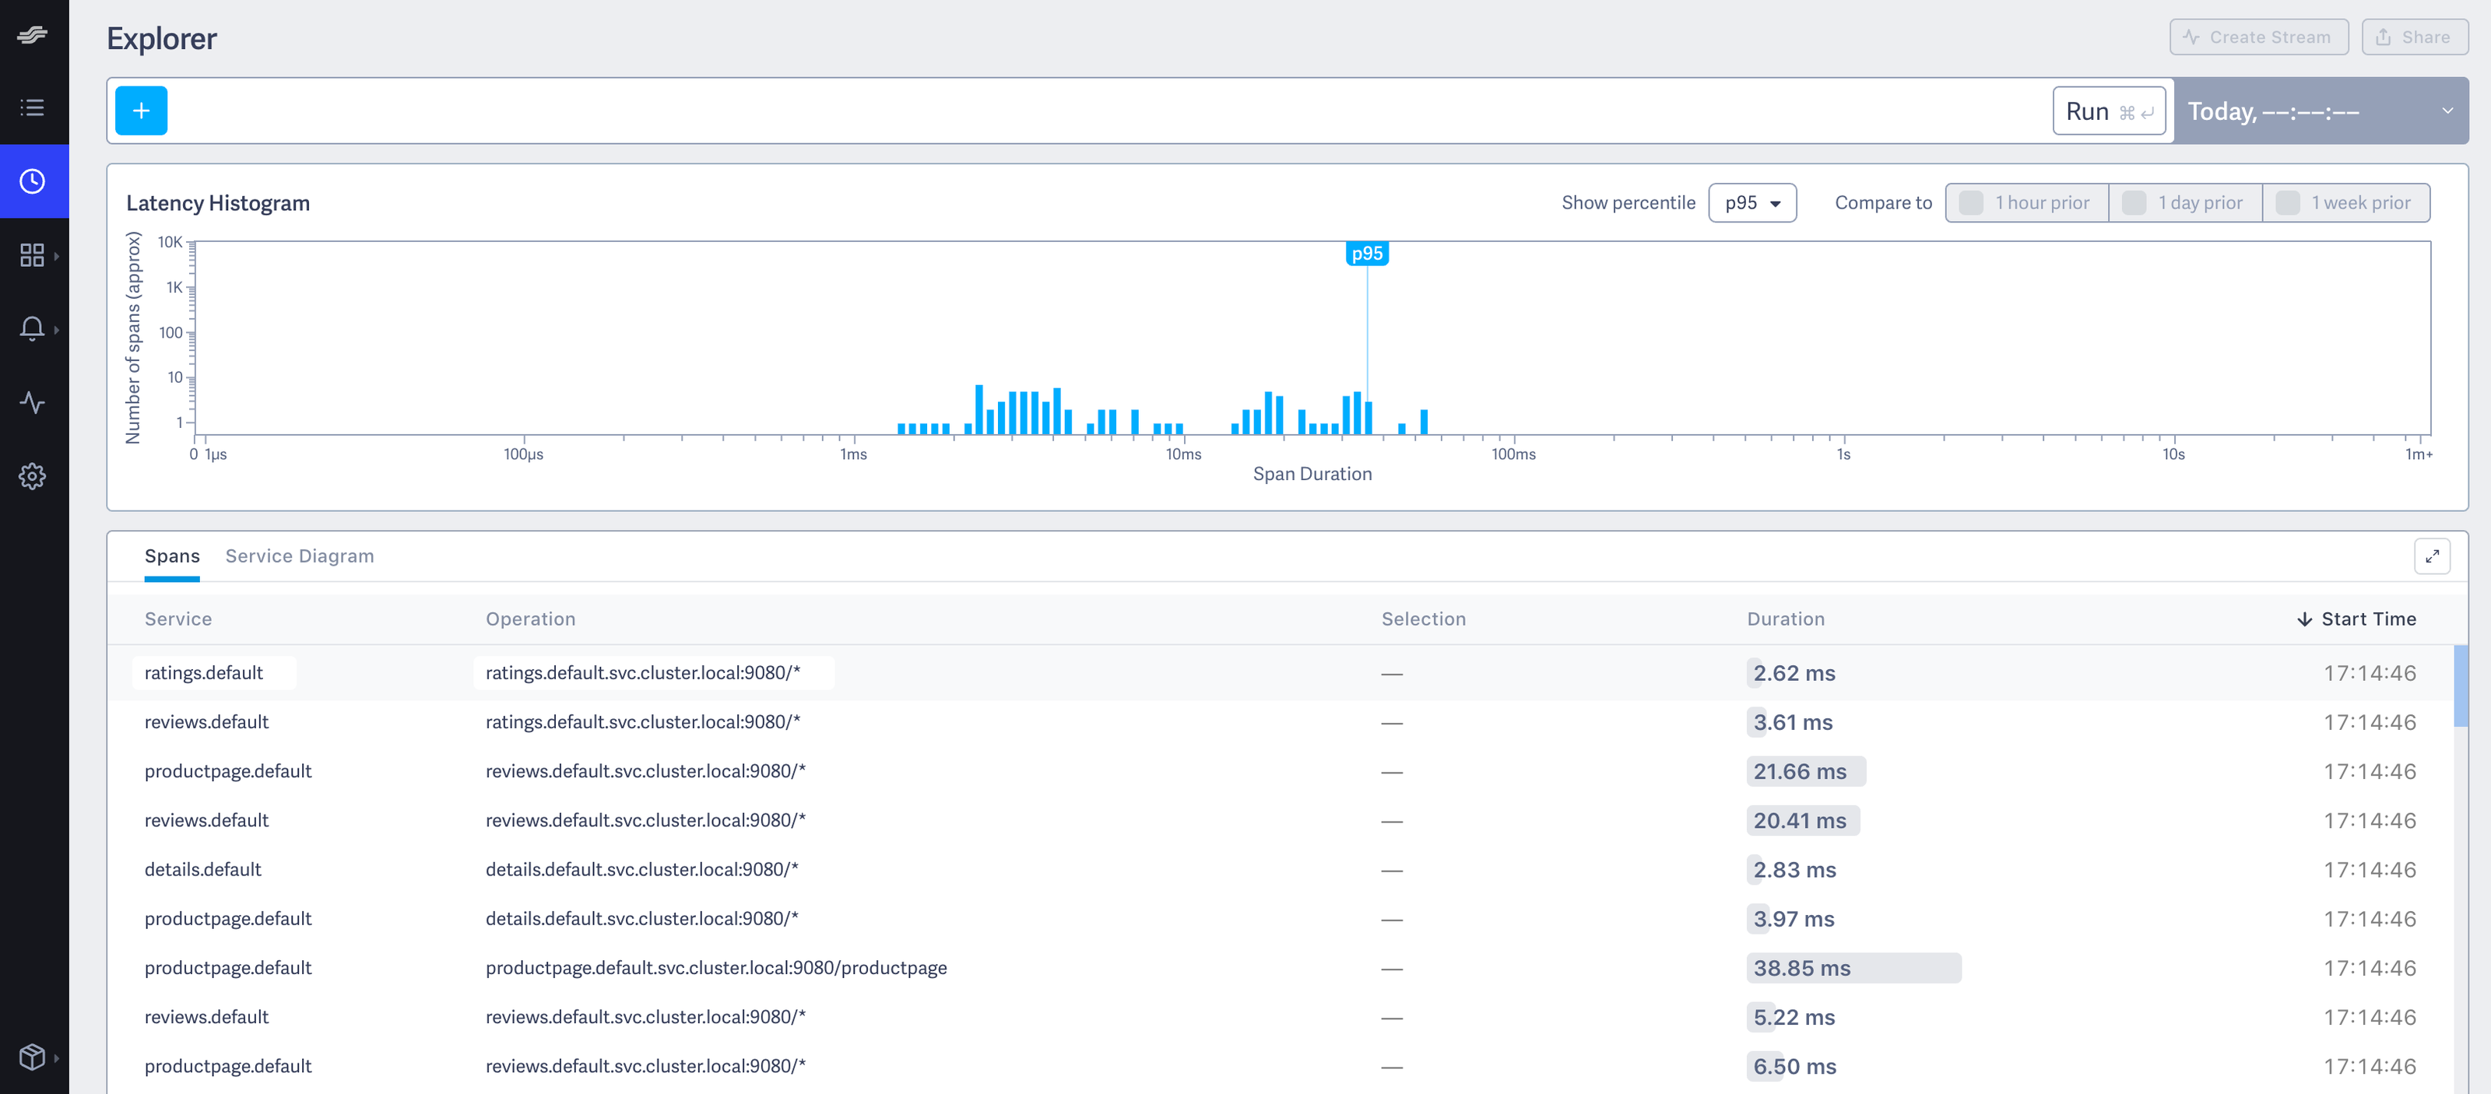The width and height of the screenshot is (2491, 1094).
Task: Open the dashboards grid icon
Action: click(32, 255)
